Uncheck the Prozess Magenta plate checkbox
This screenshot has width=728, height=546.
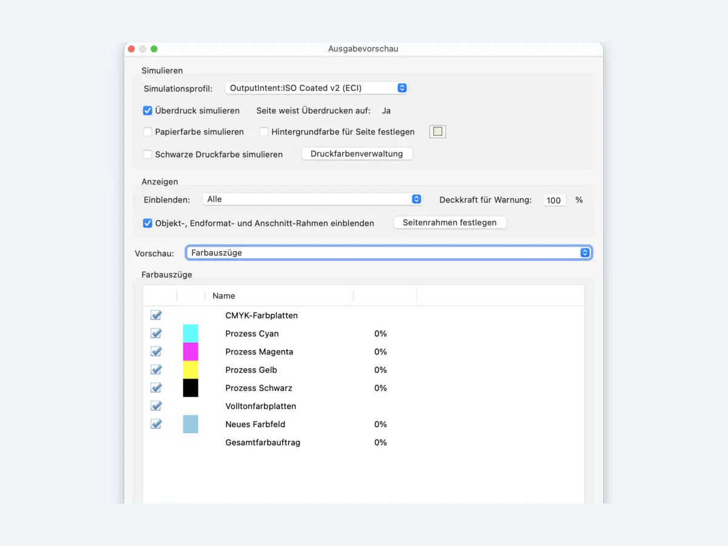pos(156,352)
